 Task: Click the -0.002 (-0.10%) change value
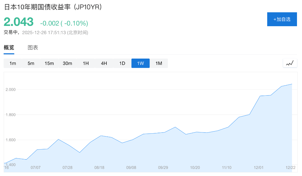(x=64, y=23)
